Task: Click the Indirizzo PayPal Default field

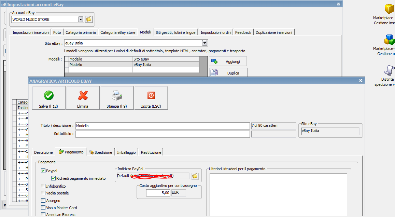Action: (153, 176)
